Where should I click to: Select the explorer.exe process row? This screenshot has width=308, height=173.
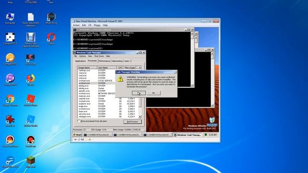click(x=108, y=104)
